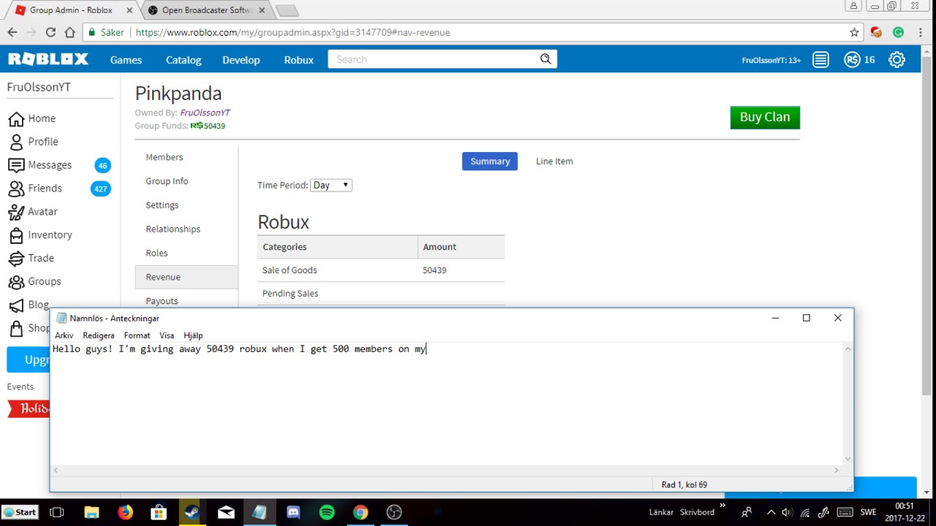Image resolution: width=936 pixels, height=526 pixels.
Task: Open Games in Roblox header
Action: 126,60
